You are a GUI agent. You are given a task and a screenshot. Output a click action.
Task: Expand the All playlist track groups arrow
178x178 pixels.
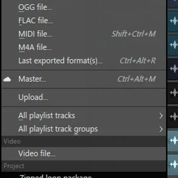coord(161,129)
